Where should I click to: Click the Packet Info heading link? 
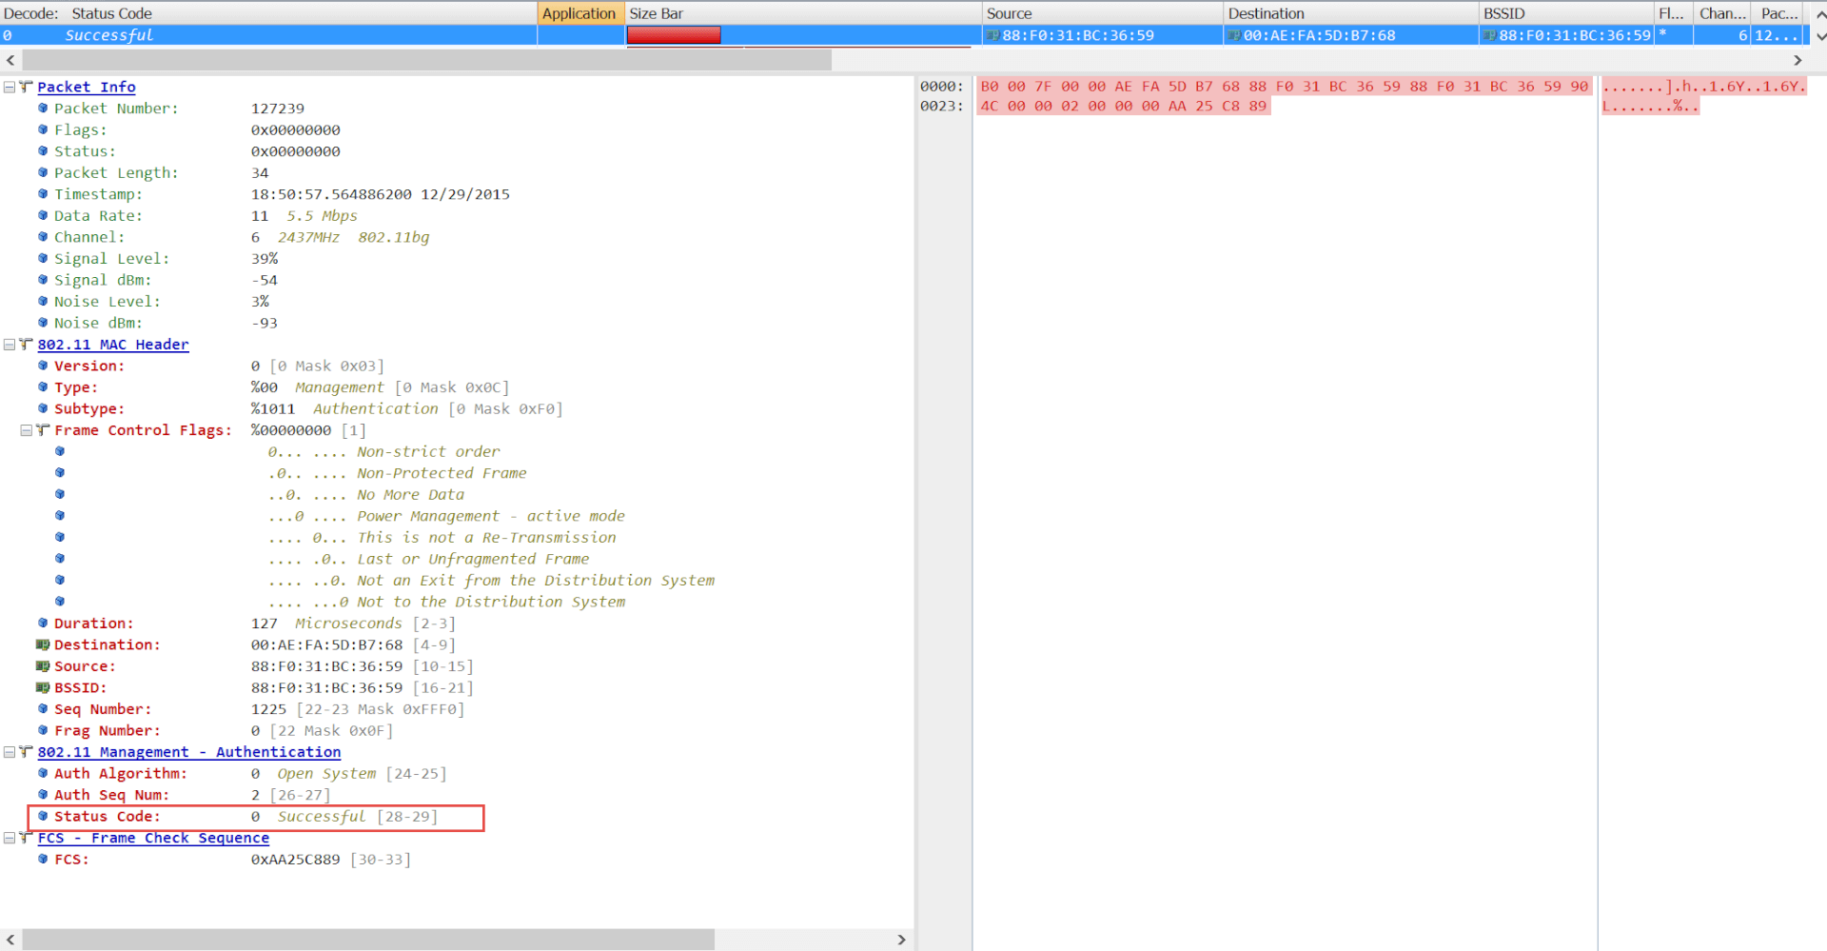[87, 88]
